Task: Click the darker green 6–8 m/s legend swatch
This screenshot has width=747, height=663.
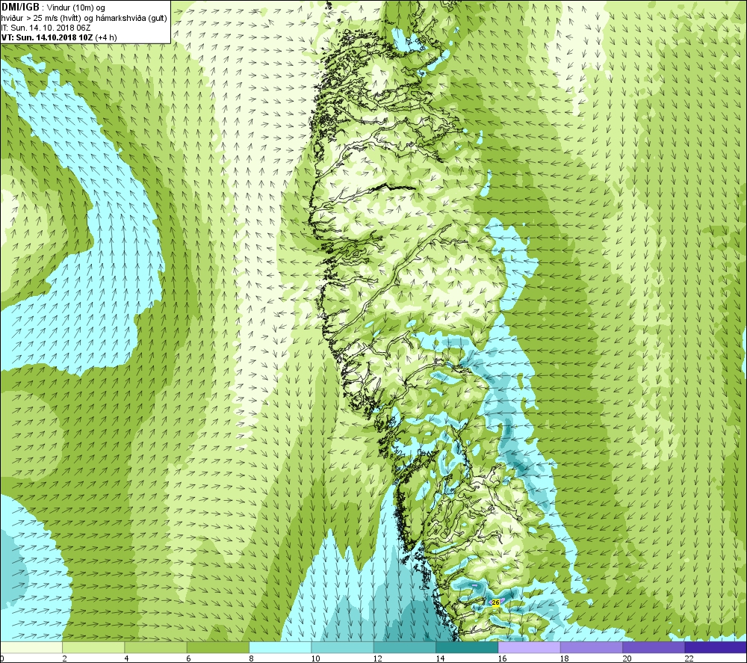Action: click(218, 647)
